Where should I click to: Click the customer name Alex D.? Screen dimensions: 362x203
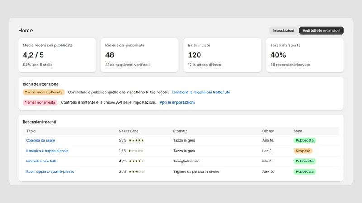click(x=268, y=172)
